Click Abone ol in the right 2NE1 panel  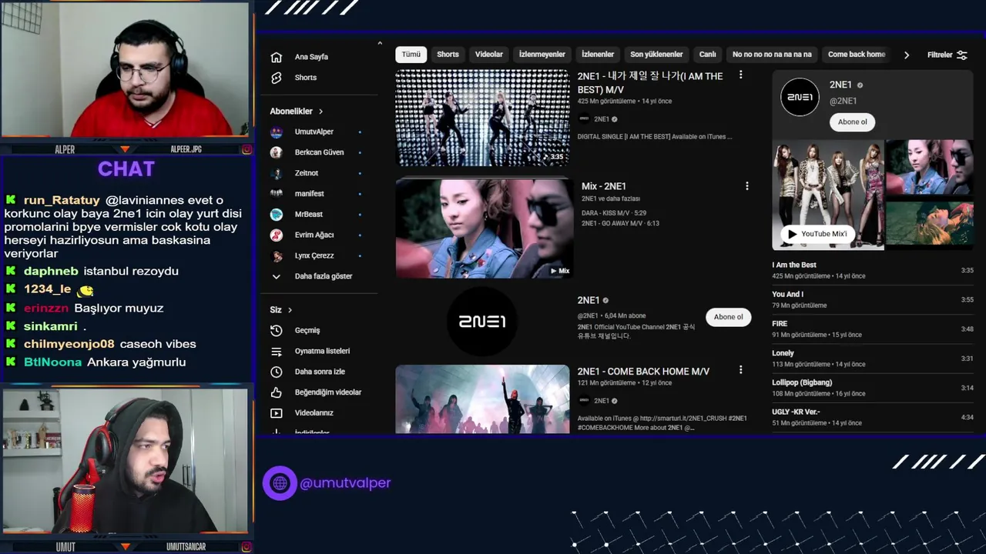852,122
